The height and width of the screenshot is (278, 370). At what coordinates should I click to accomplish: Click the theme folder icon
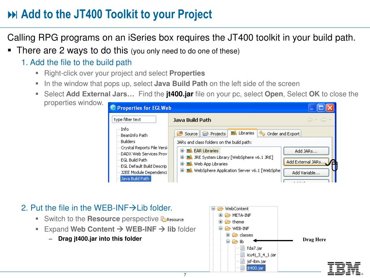tap(228, 222)
